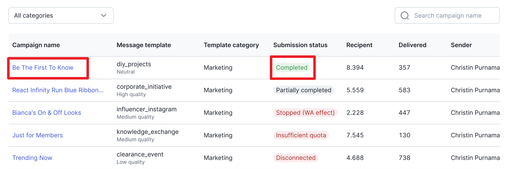This screenshot has height=169, width=510.
Task: Click the Recipent column header
Action: pos(359,45)
